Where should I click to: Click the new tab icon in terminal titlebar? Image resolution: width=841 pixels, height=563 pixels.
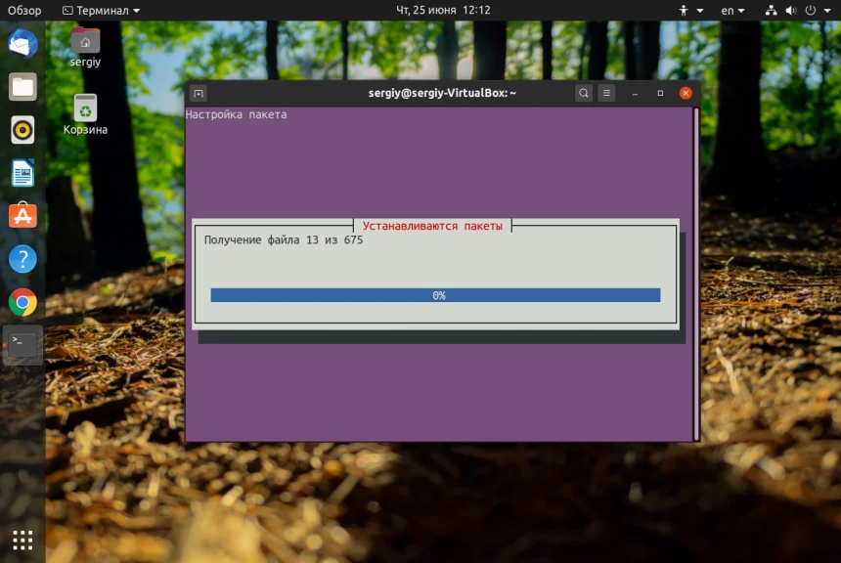click(x=199, y=93)
